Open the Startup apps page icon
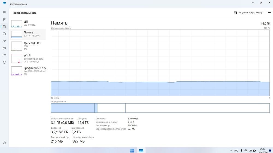273x153 pixels. [x=4, y=41]
